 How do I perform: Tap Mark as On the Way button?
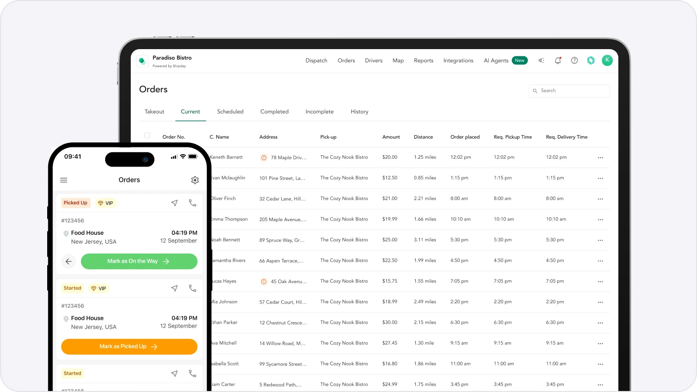[x=139, y=261]
